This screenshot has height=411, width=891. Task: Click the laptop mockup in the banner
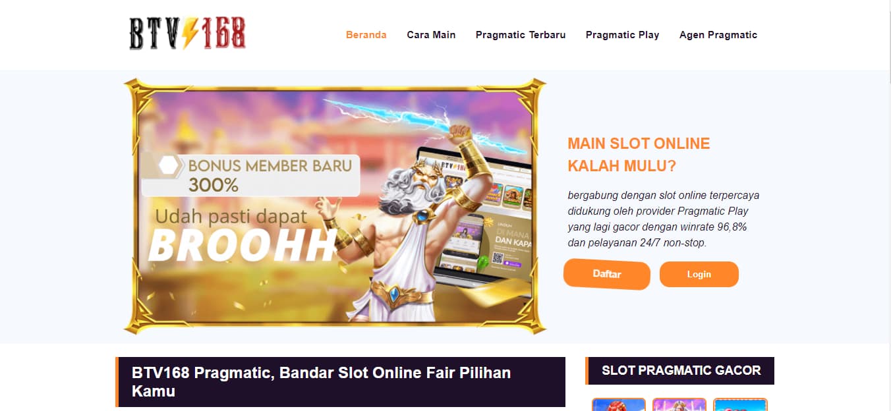tap(474, 217)
